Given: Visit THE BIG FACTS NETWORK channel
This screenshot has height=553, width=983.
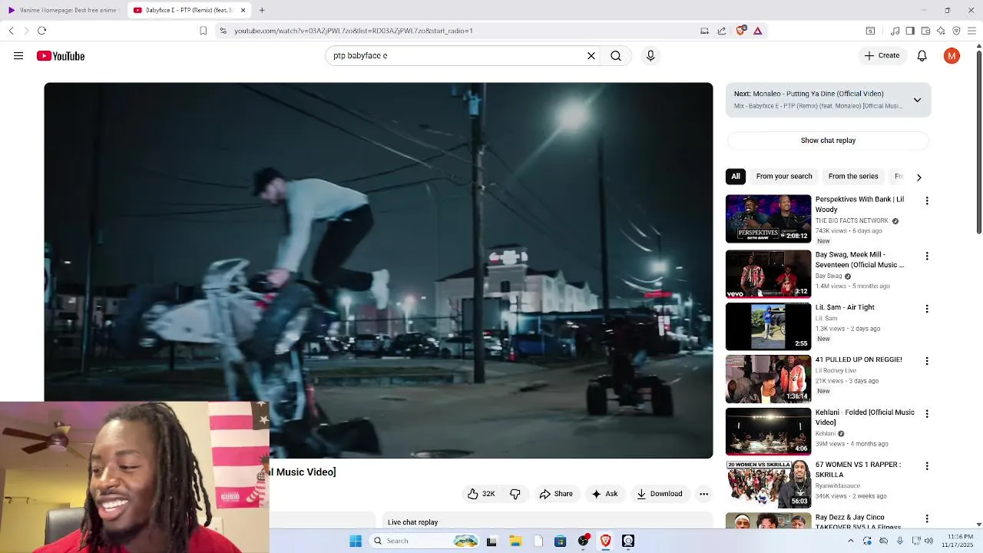Looking at the screenshot, I should (852, 220).
